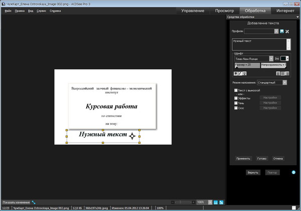Open the Times New Roman font dropdown
This screenshot has width=301, height=211.
coord(271,59)
